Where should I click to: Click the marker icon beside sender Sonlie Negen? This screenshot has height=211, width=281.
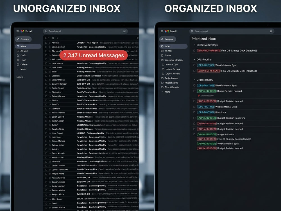pos(50,88)
